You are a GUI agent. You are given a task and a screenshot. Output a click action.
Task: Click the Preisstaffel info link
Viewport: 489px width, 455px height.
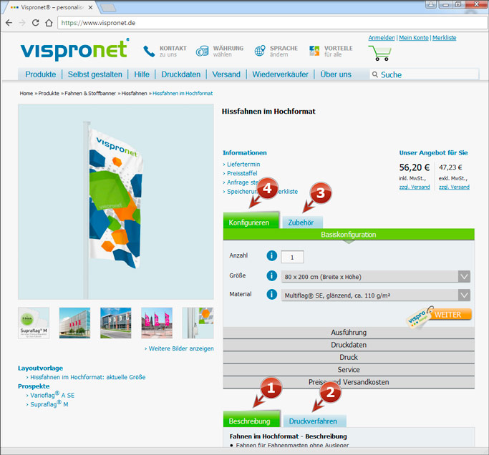pyautogui.click(x=242, y=173)
